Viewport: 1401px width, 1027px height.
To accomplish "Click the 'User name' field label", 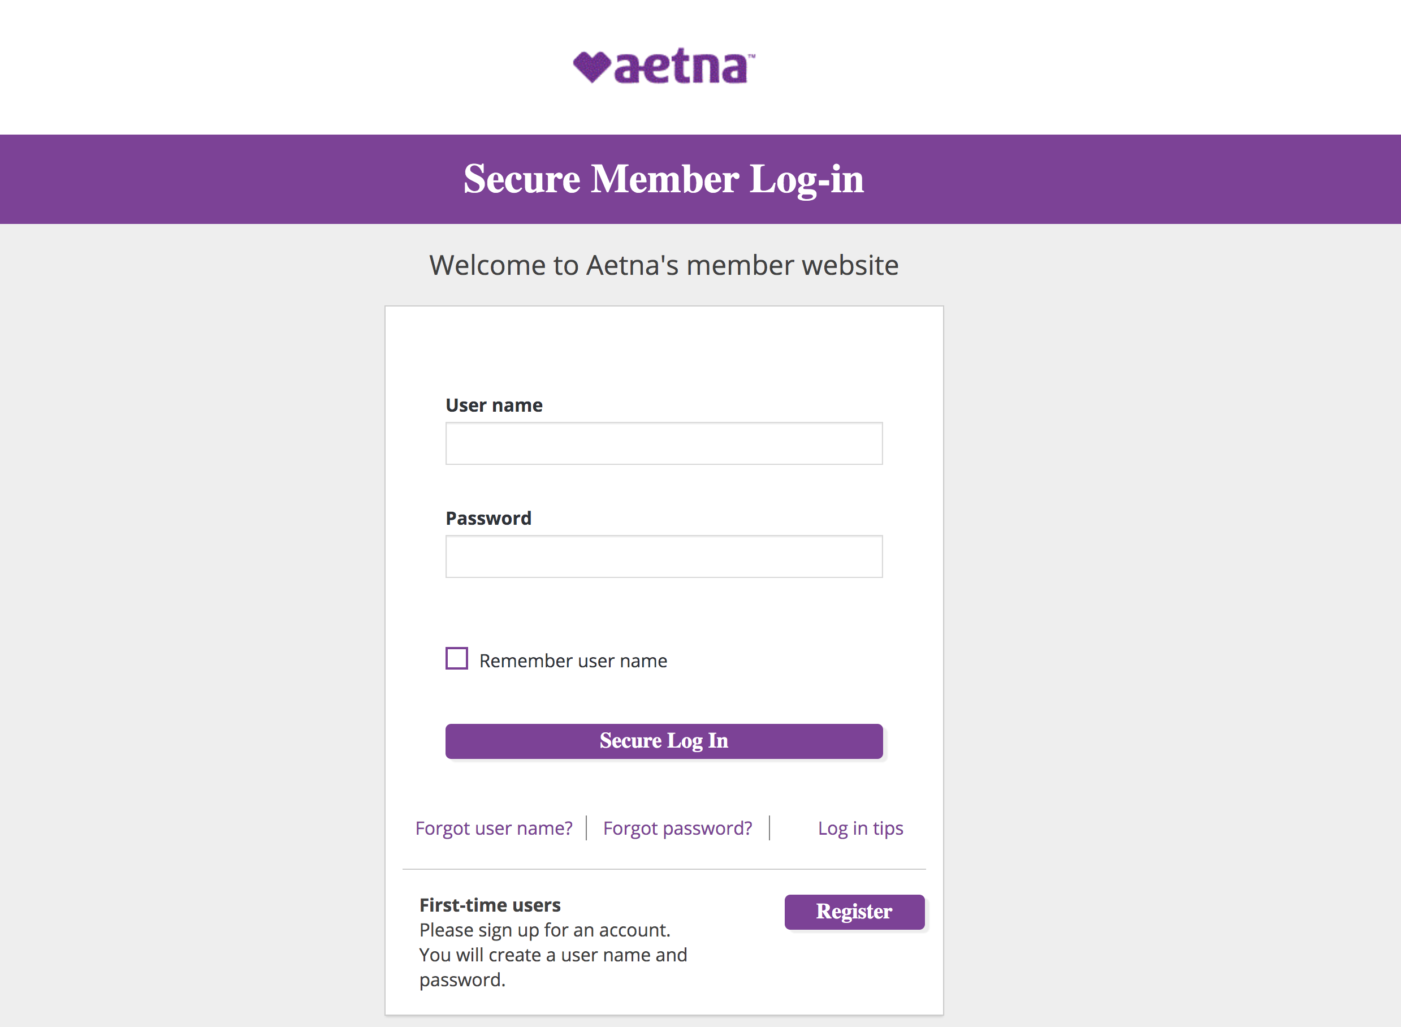I will [x=494, y=405].
